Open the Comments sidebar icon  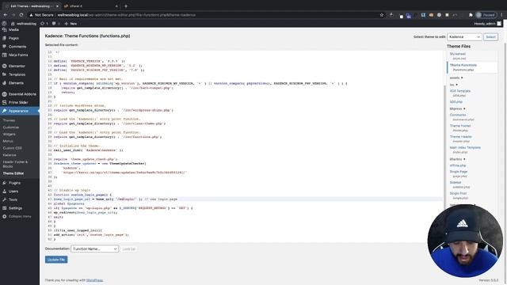pos(5,47)
